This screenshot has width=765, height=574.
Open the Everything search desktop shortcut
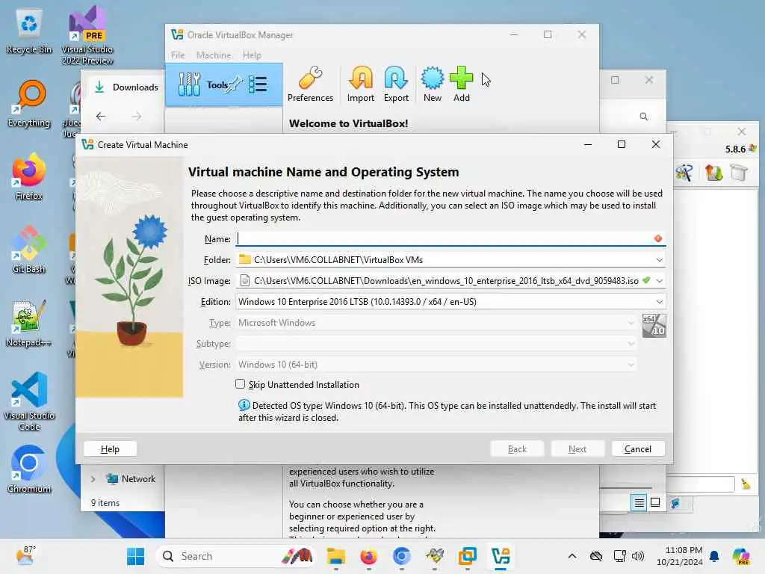pyautogui.click(x=29, y=104)
